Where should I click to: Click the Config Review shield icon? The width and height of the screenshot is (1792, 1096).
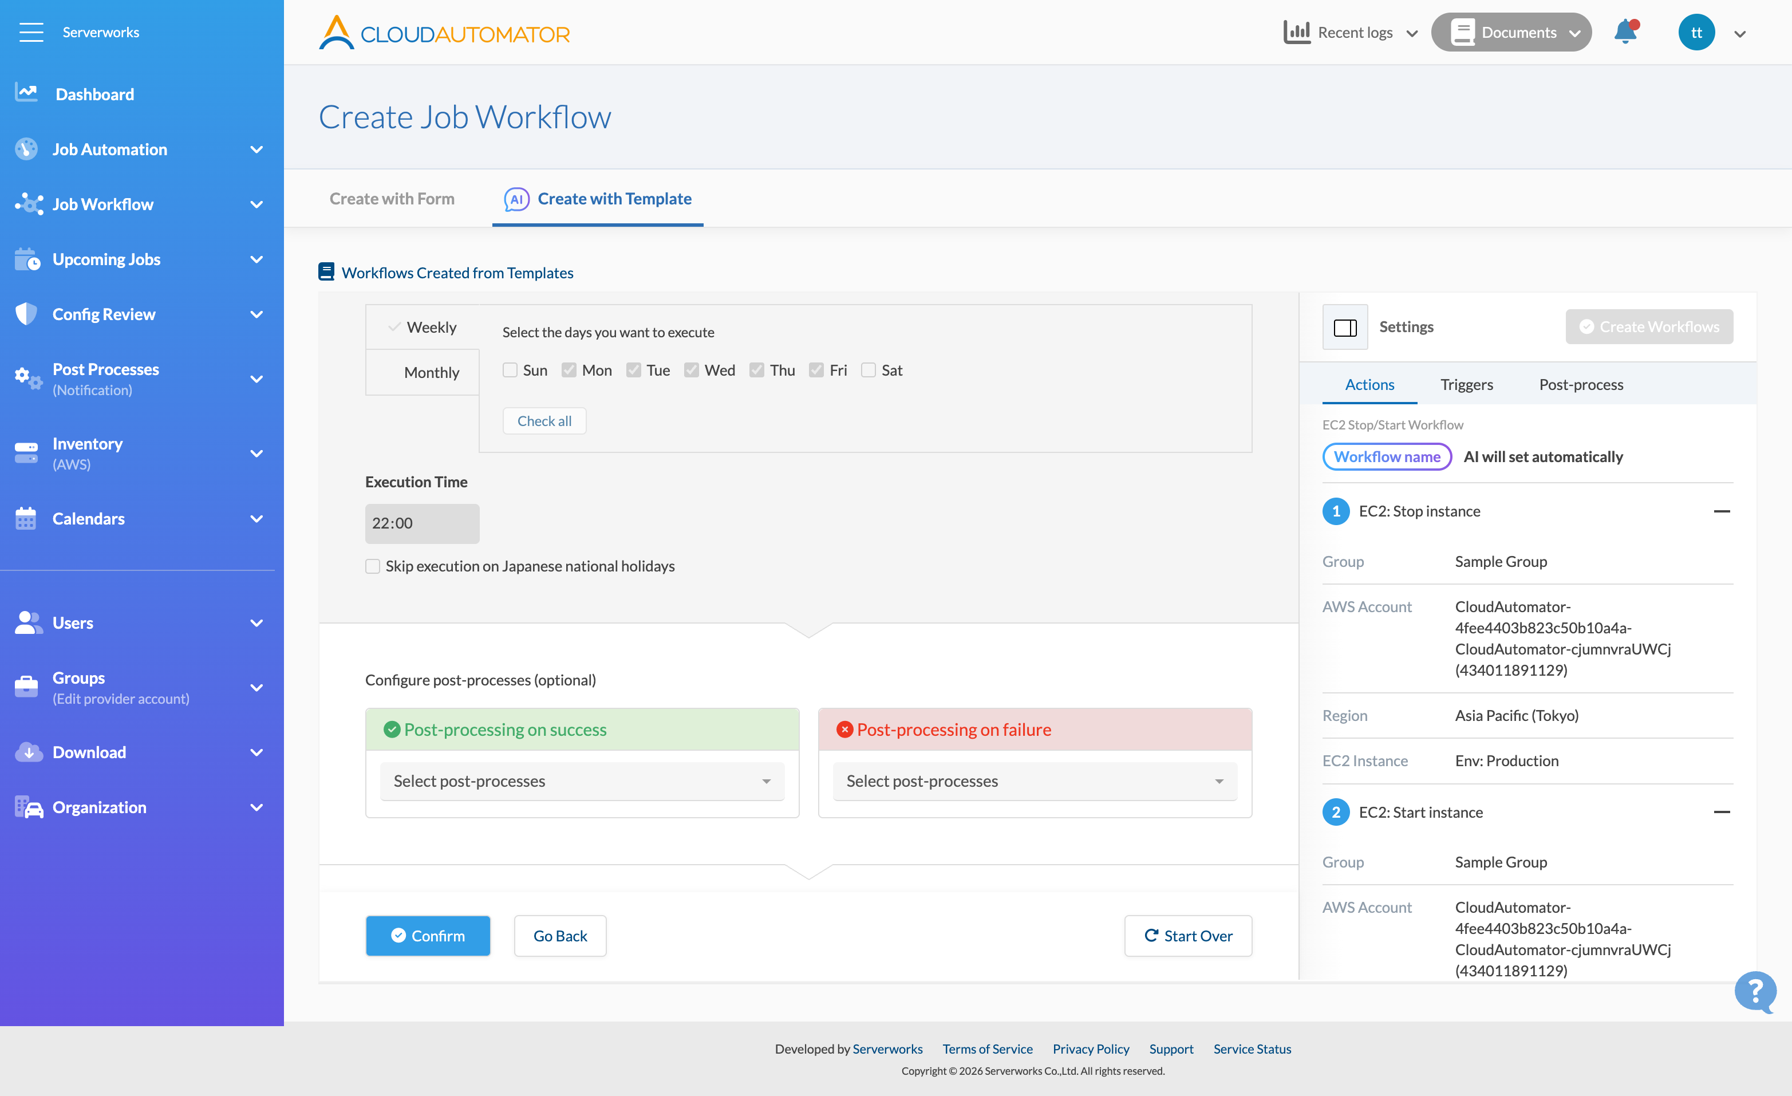pyautogui.click(x=26, y=314)
